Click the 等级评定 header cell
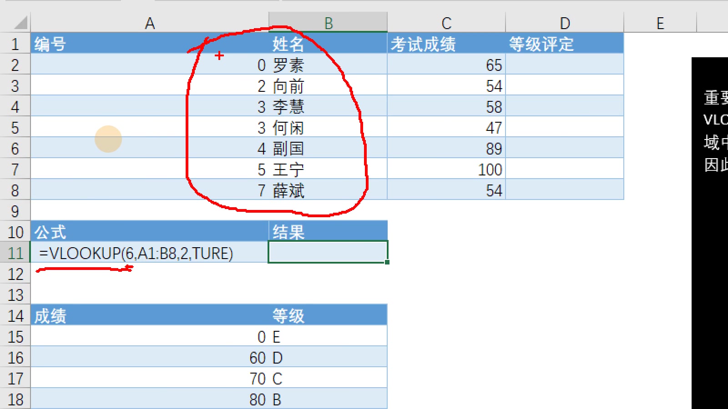 [565, 44]
